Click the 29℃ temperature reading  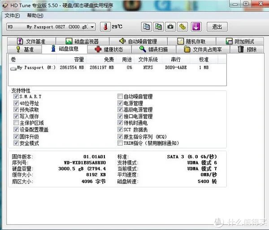point(117,26)
